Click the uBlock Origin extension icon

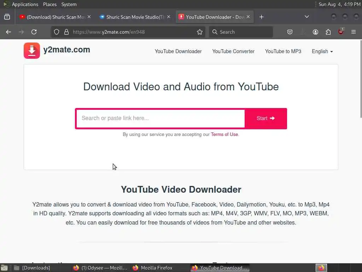pos(341,32)
